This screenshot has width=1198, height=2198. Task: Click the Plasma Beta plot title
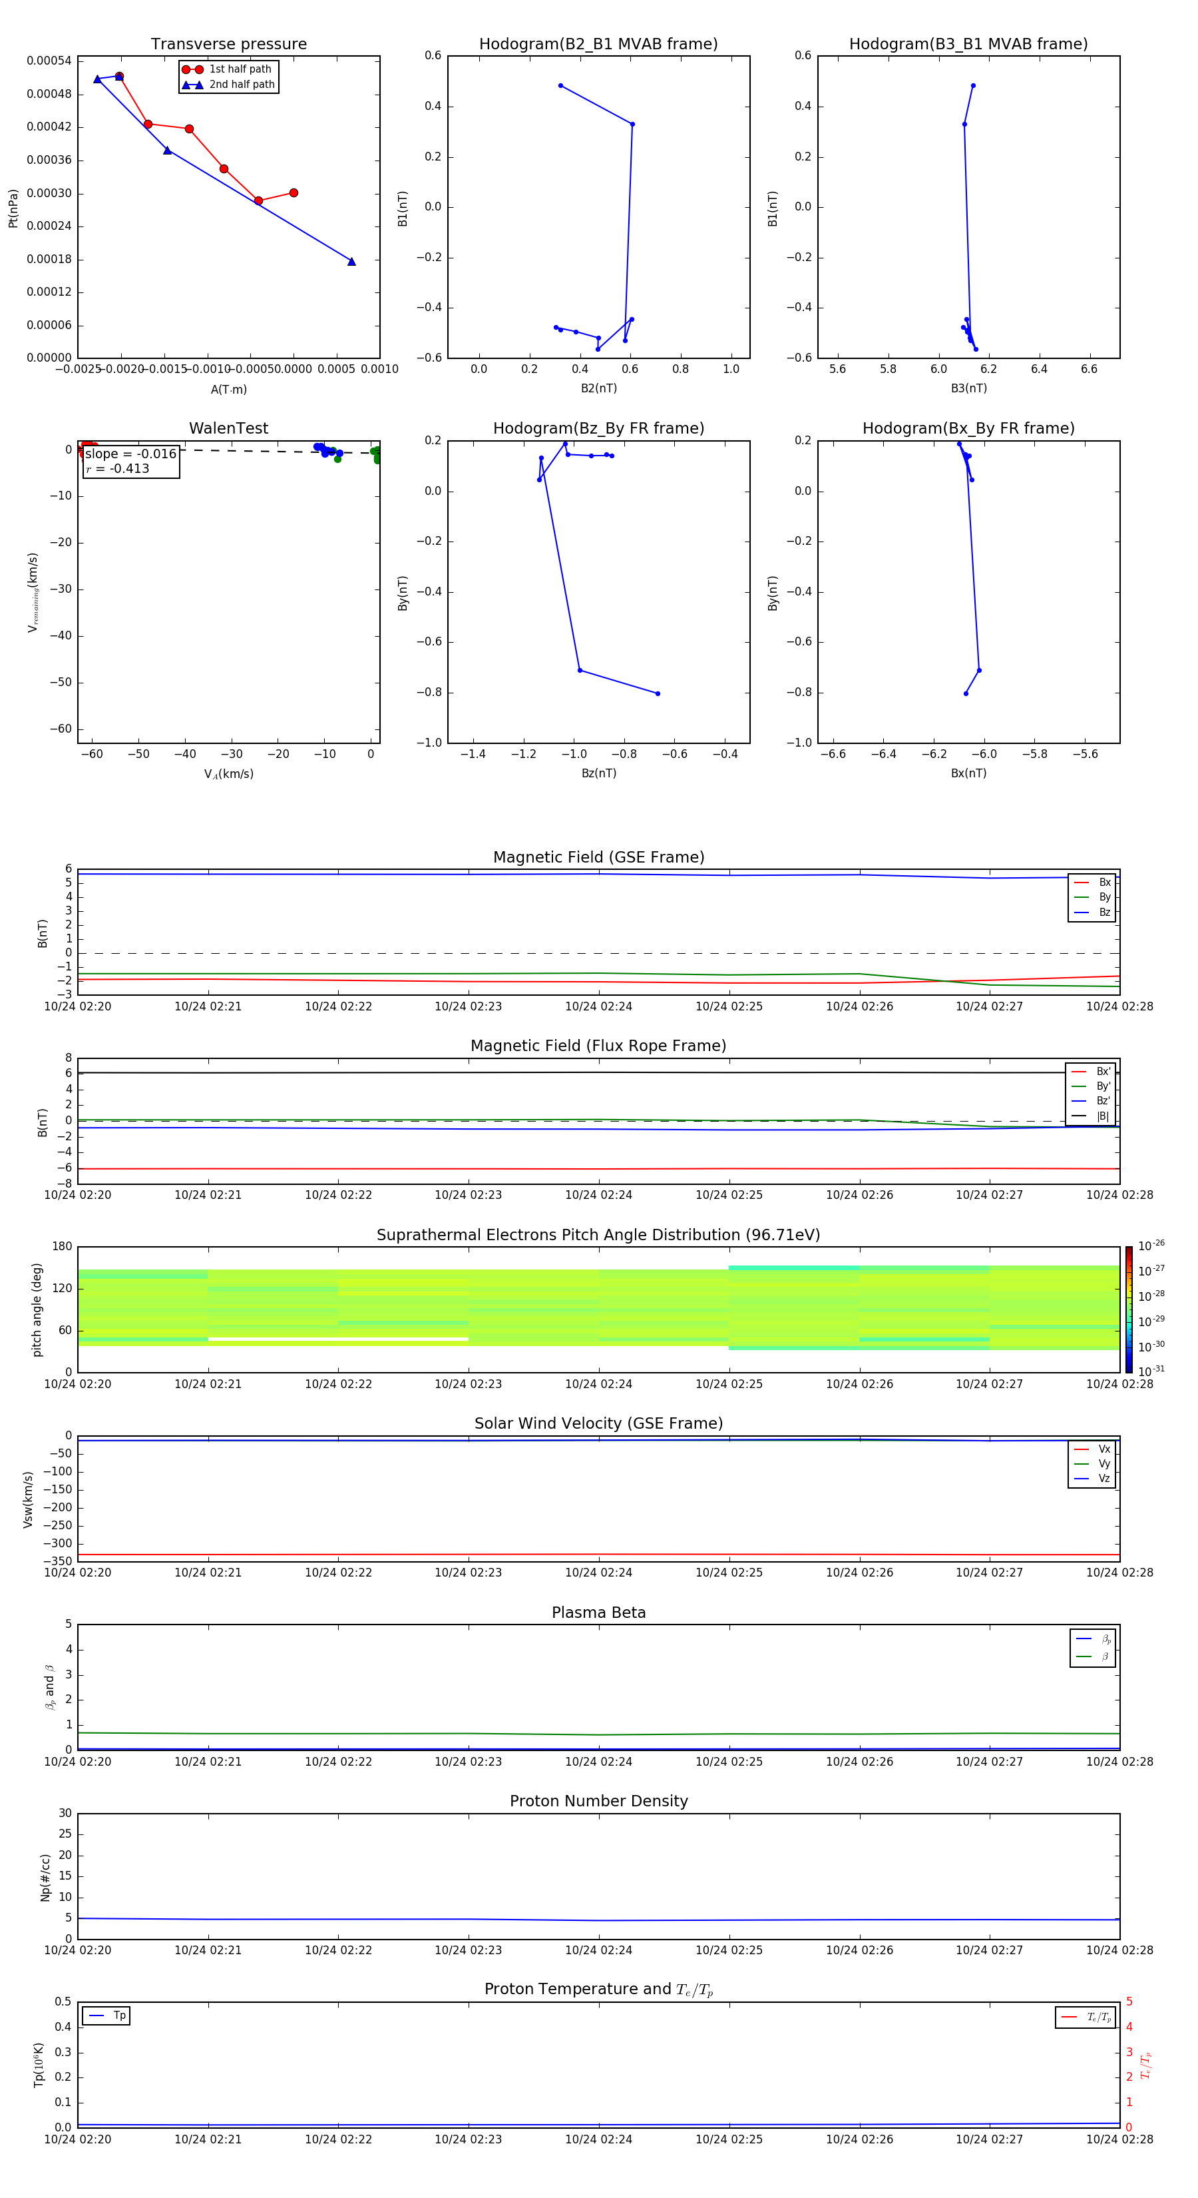click(598, 1613)
